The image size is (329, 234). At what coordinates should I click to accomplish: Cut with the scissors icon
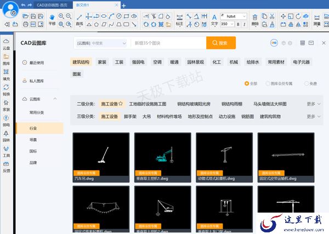pos(272,16)
